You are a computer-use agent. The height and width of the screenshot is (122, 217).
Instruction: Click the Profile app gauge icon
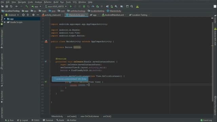click(93, 6)
